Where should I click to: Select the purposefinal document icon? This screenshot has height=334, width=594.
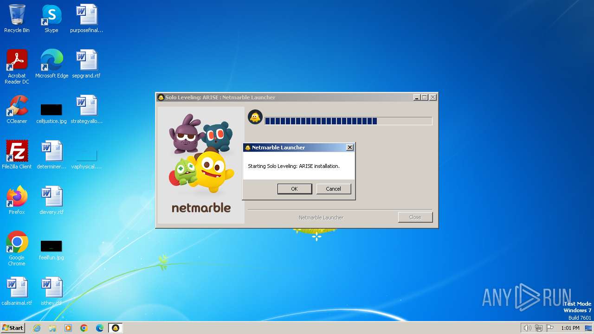coord(86,19)
